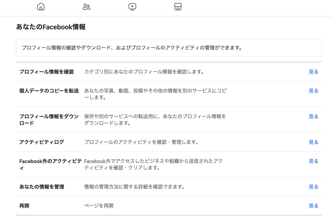The width and height of the screenshot is (332, 223).
Task: Select the アクティビティログ row title
Action: [42, 142]
